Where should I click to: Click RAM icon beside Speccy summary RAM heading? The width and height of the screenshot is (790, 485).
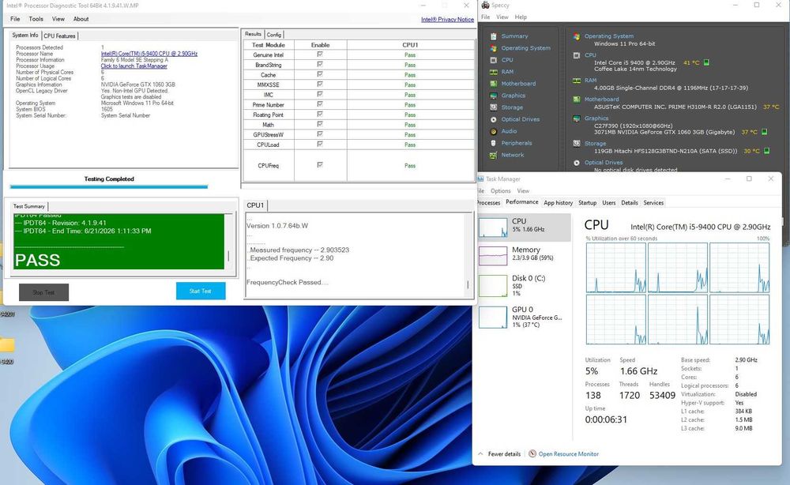[577, 80]
